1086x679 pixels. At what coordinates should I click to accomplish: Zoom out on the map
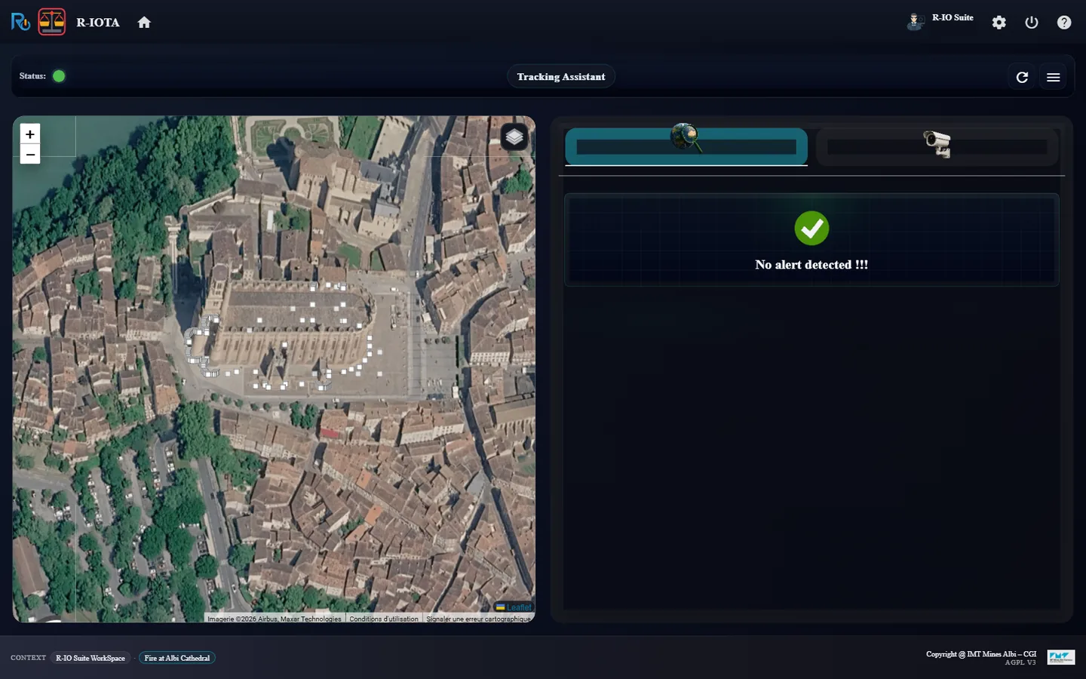point(30,155)
